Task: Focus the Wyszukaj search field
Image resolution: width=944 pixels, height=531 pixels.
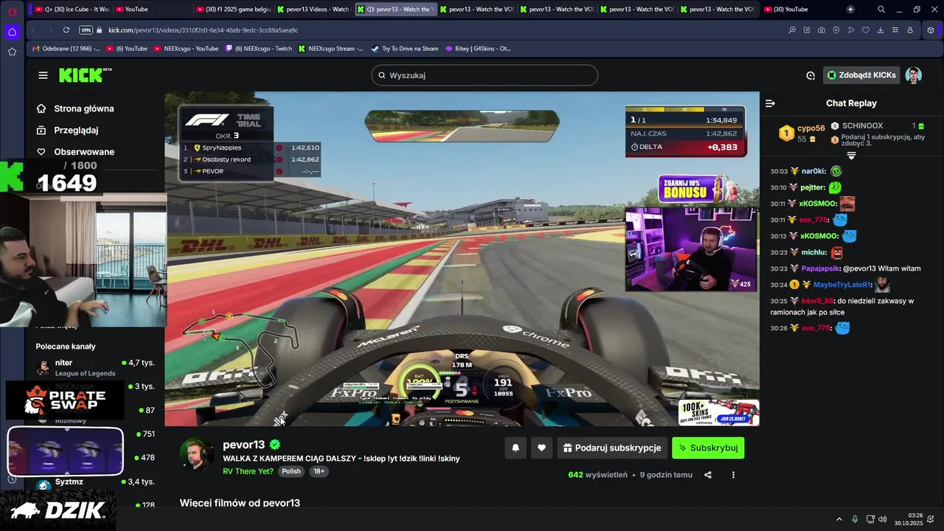Action: [485, 75]
